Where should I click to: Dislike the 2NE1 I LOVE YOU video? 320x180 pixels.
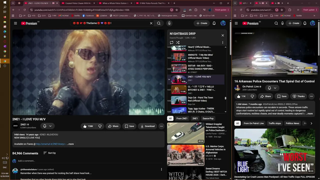pyautogui.click(x=100, y=126)
